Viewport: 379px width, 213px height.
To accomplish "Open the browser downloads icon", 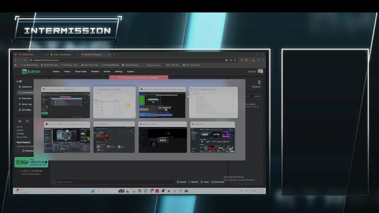I will coord(253,60).
